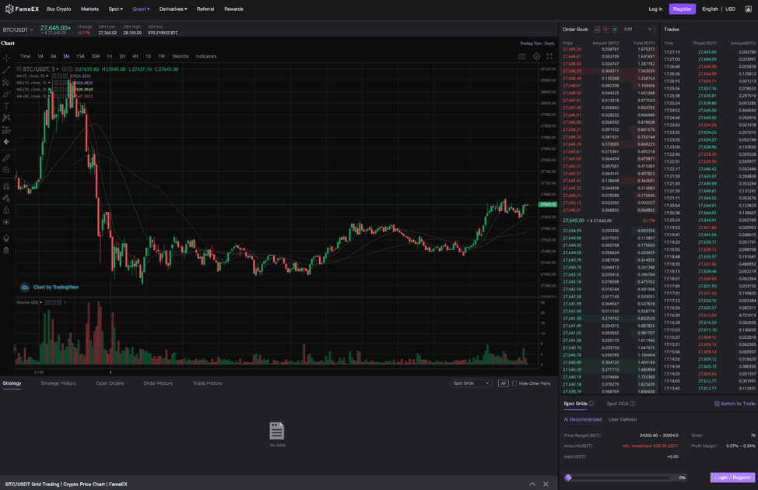Enter fullscreen chart mode
Viewport: 758px width, 490px height.
(x=549, y=56)
